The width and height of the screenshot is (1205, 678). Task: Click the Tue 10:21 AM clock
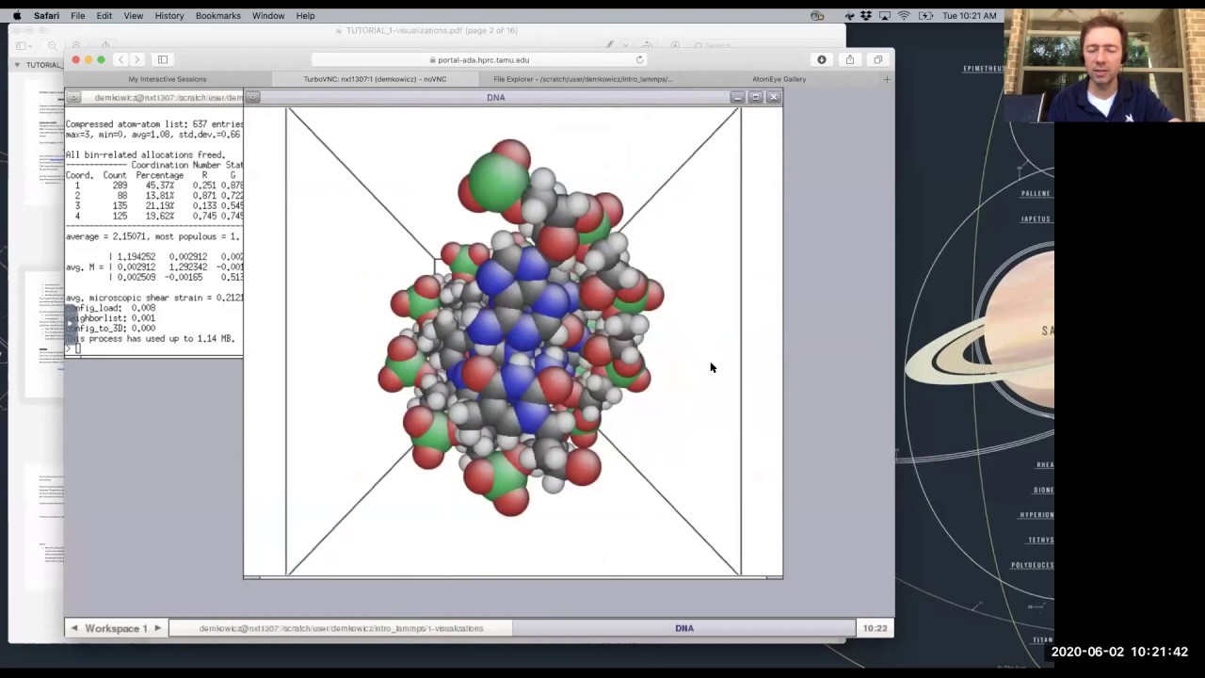pyautogui.click(x=969, y=15)
